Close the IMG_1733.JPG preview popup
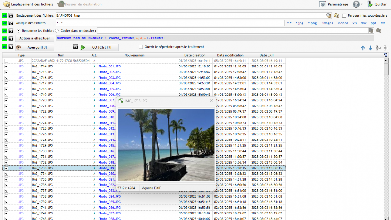This screenshot has height=220, width=391. (x=211, y=101)
